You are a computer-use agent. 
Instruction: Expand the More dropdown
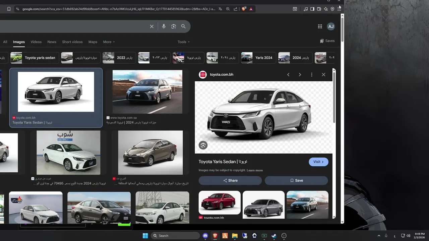(109, 42)
